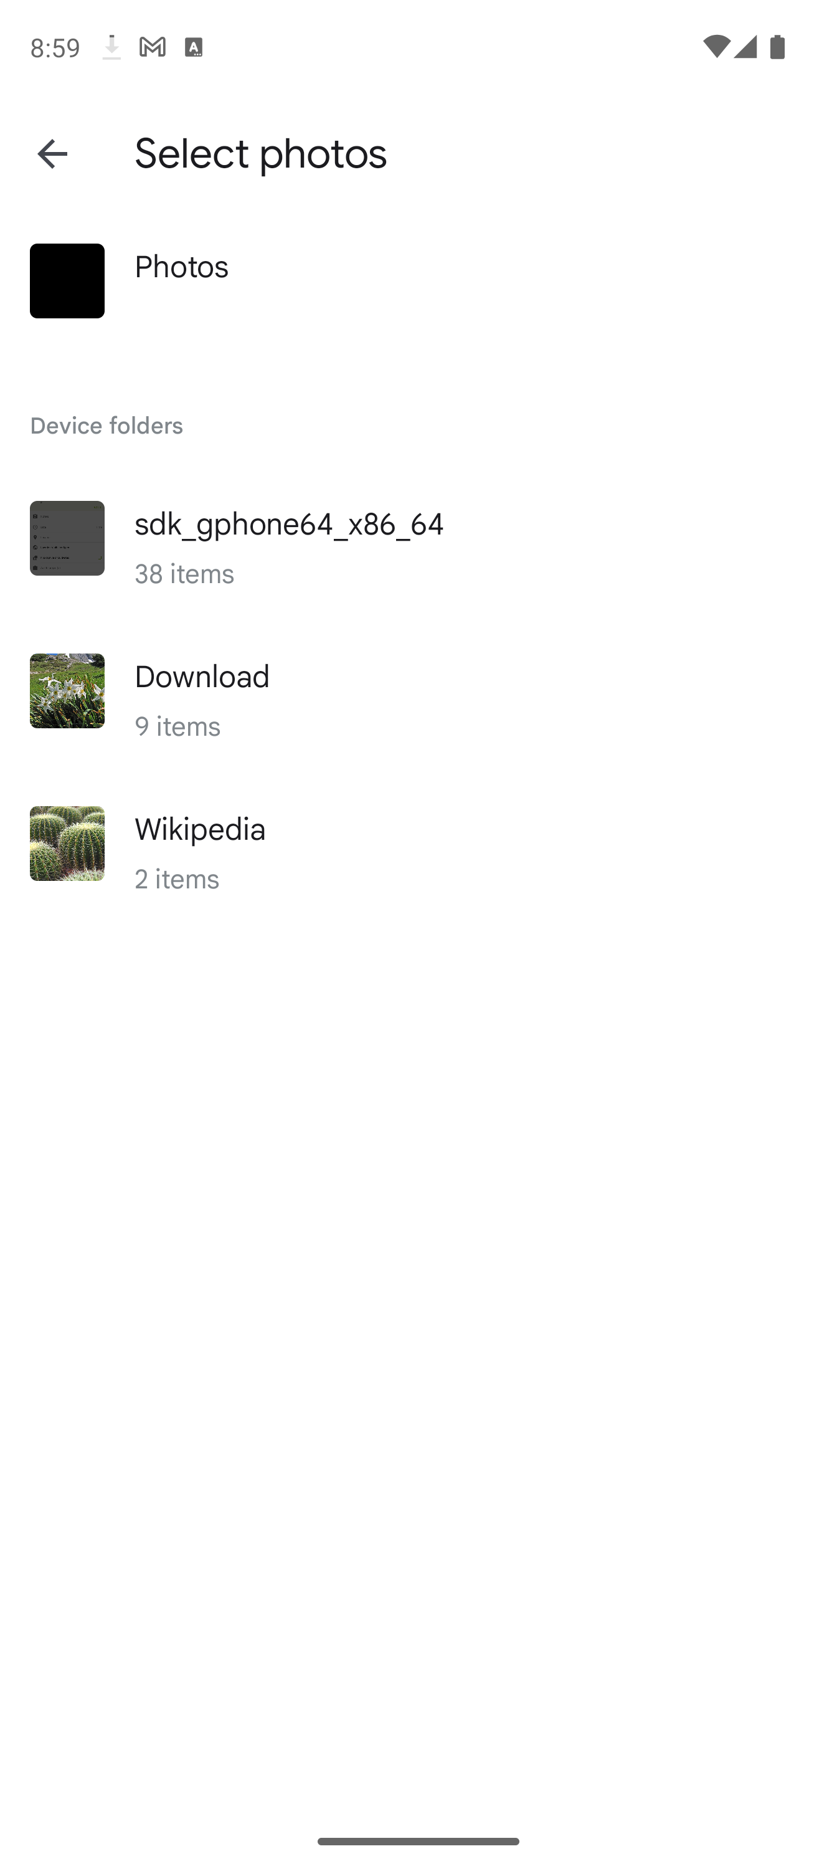Image resolution: width=837 pixels, height=1864 pixels.
Task: Open the Download folder
Action: tap(418, 699)
